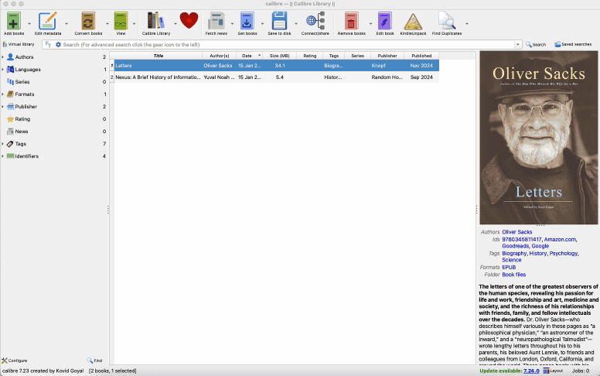Sort by the Date column header
600x376 pixels.
click(x=250, y=56)
